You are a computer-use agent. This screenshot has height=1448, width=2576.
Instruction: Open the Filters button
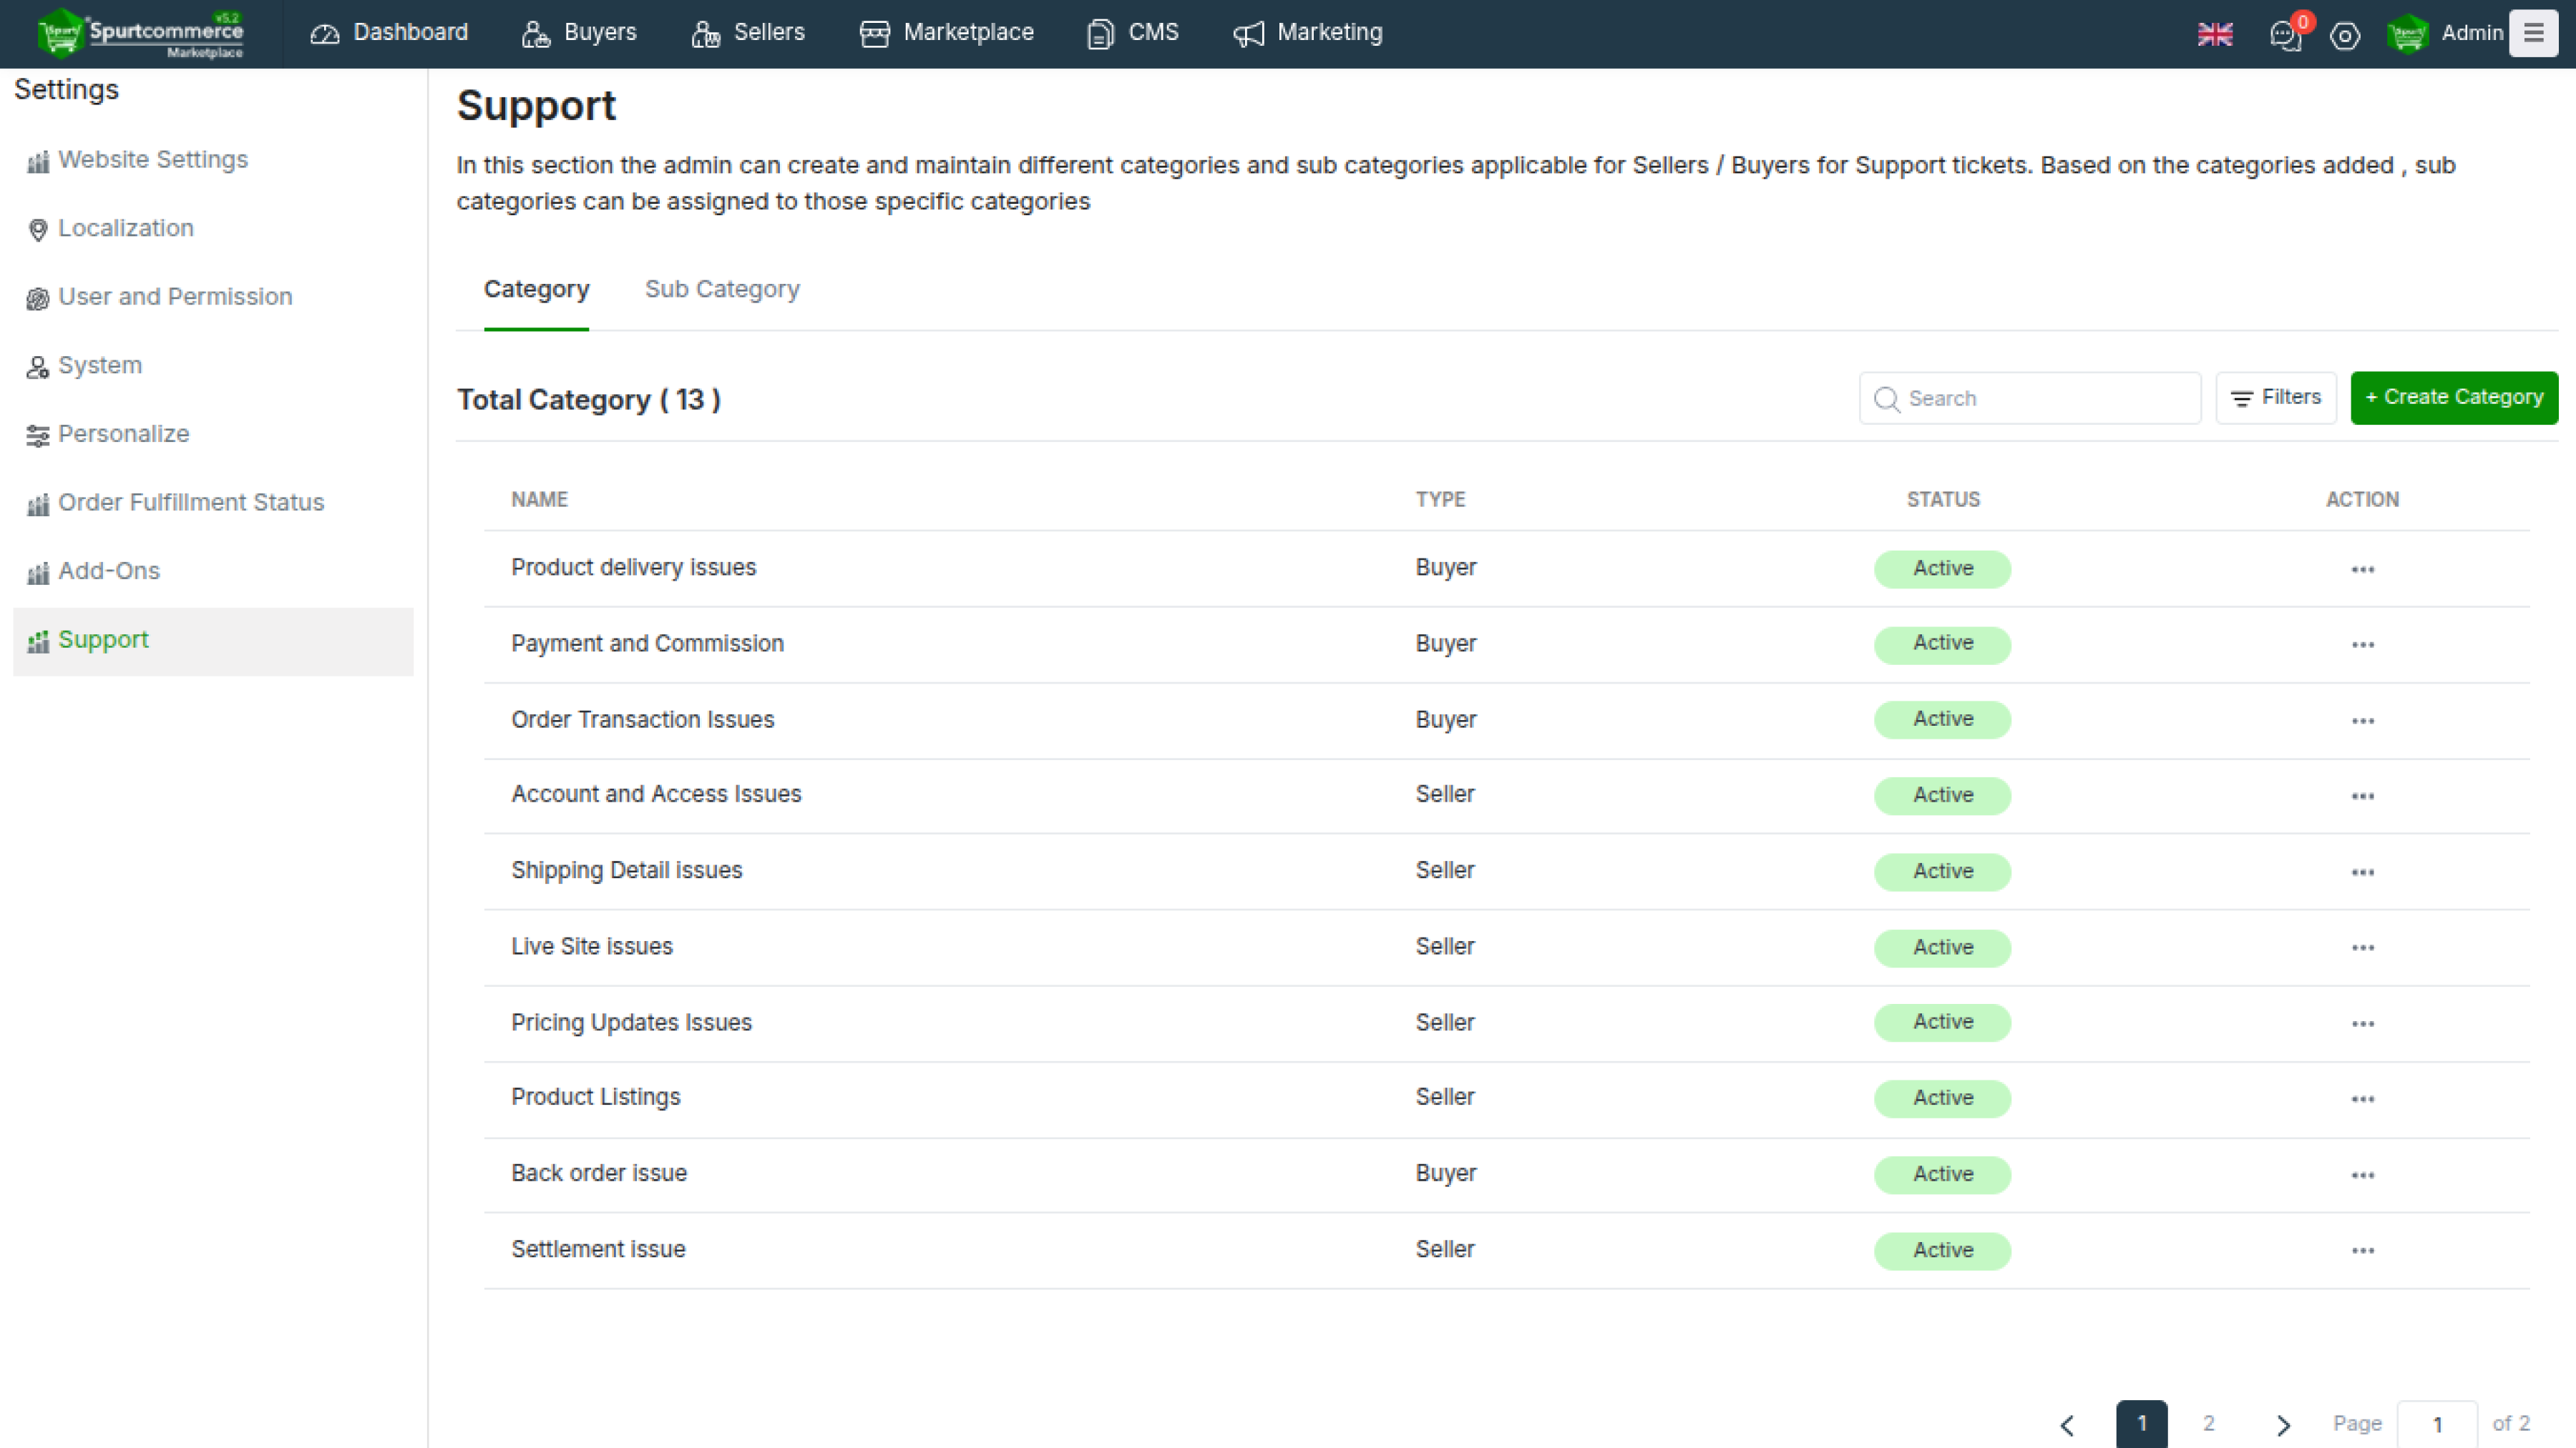click(x=2275, y=398)
